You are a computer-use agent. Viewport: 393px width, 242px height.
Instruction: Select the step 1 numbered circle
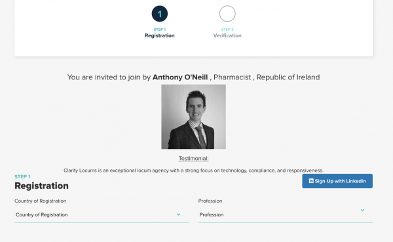[x=160, y=14]
